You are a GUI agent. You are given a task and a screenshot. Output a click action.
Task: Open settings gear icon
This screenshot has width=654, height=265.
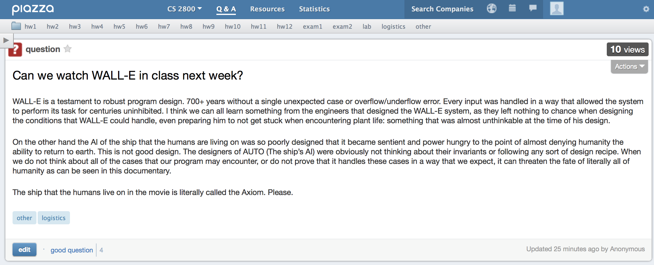pyautogui.click(x=646, y=9)
